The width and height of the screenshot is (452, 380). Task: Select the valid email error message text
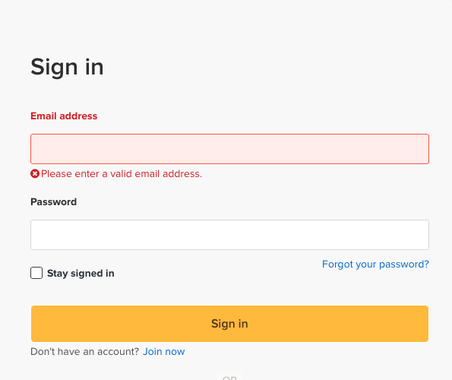point(122,174)
